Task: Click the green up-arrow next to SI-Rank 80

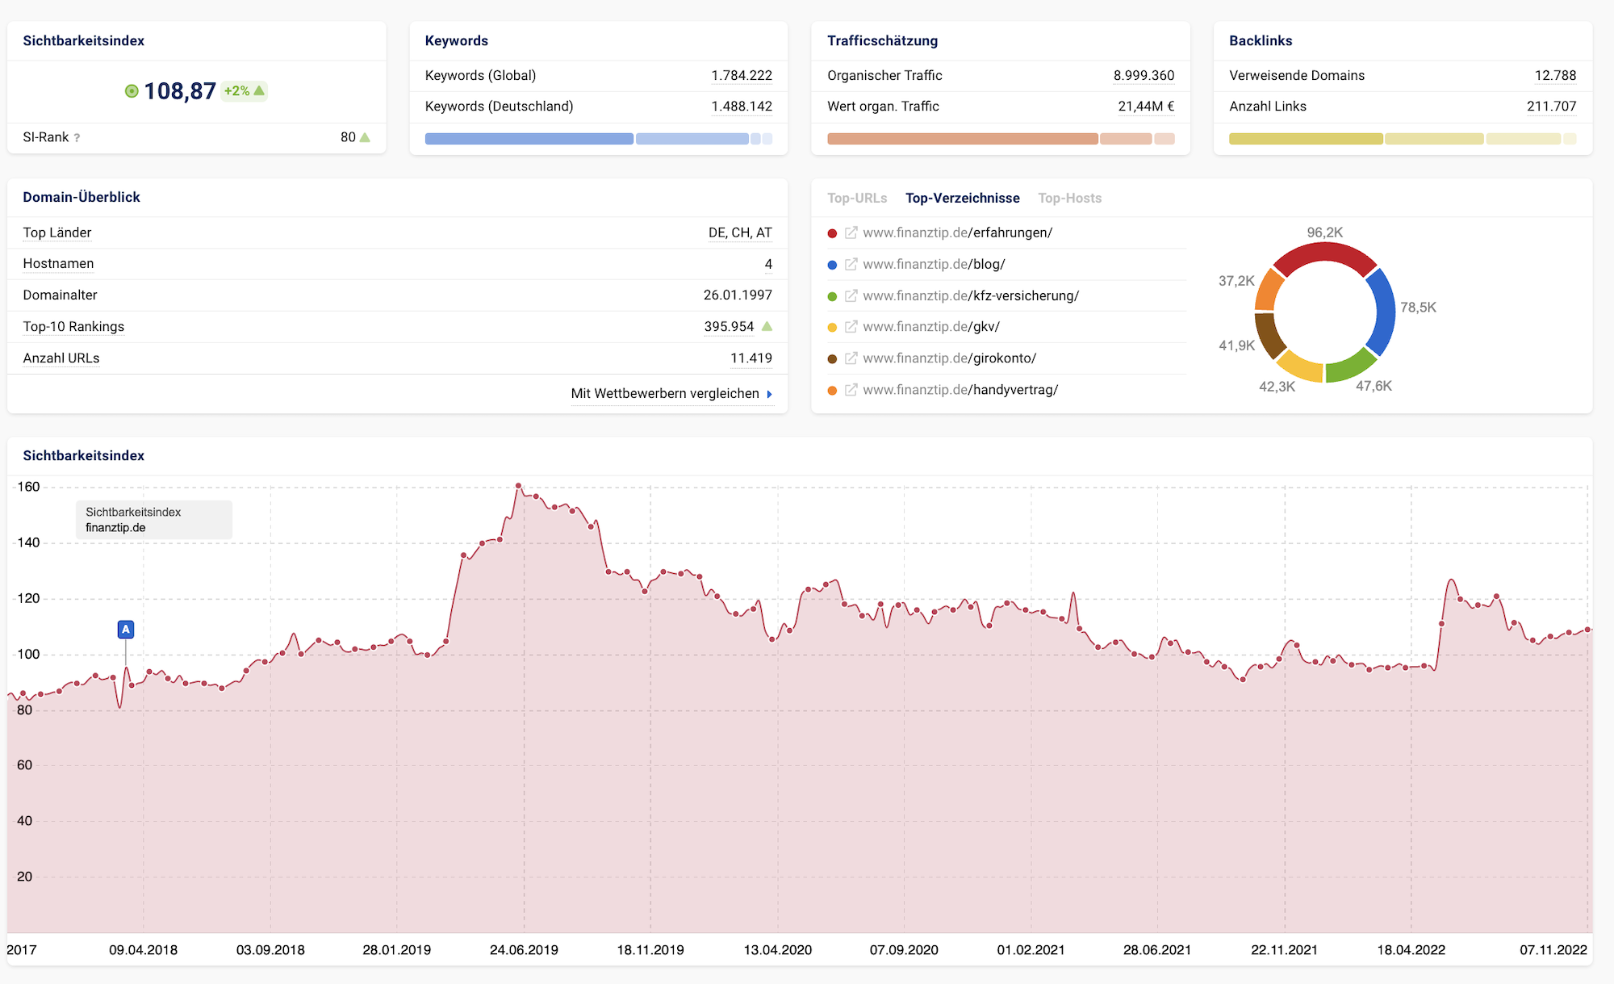Action: [x=365, y=137]
